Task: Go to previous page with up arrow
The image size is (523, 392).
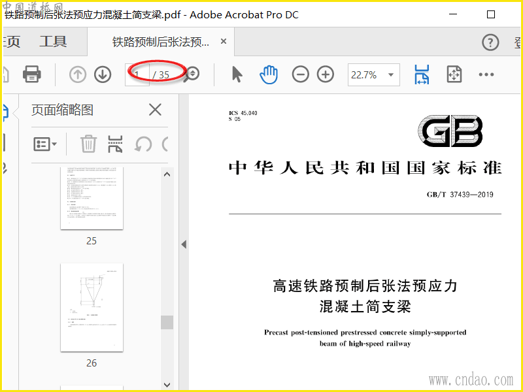Action: tap(77, 74)
